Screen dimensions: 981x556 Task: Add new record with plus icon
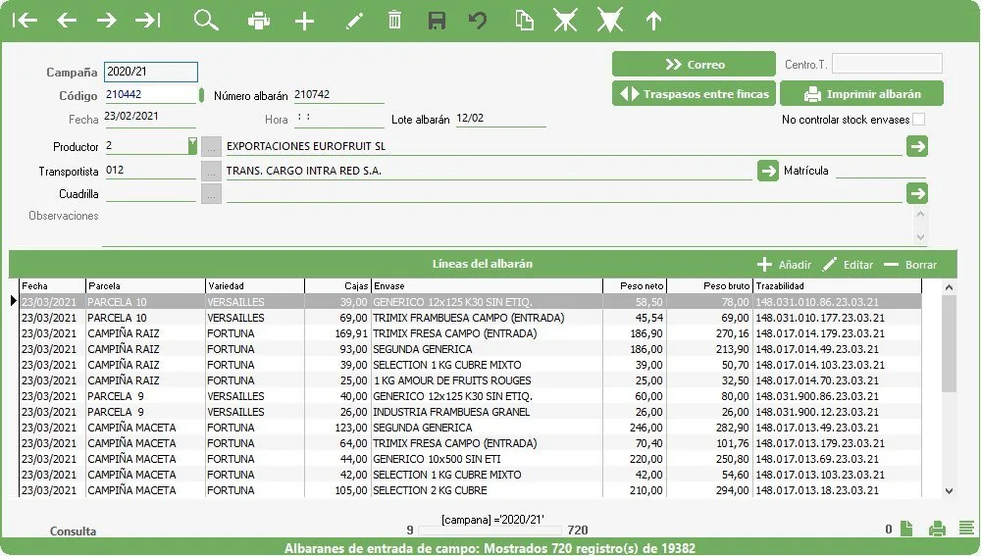pyautogui.click(x=305, y=22)
